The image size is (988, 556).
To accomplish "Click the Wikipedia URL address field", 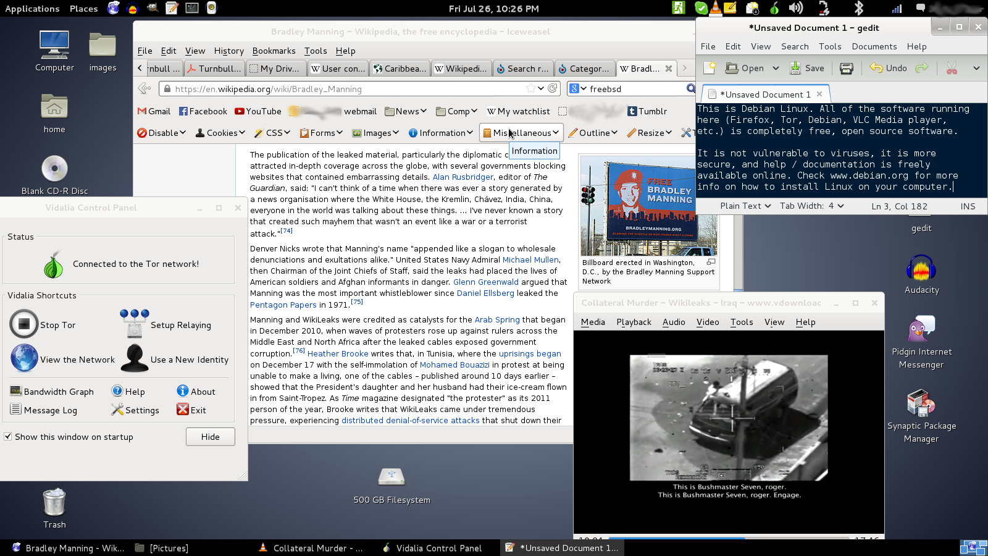I will 346,89.
